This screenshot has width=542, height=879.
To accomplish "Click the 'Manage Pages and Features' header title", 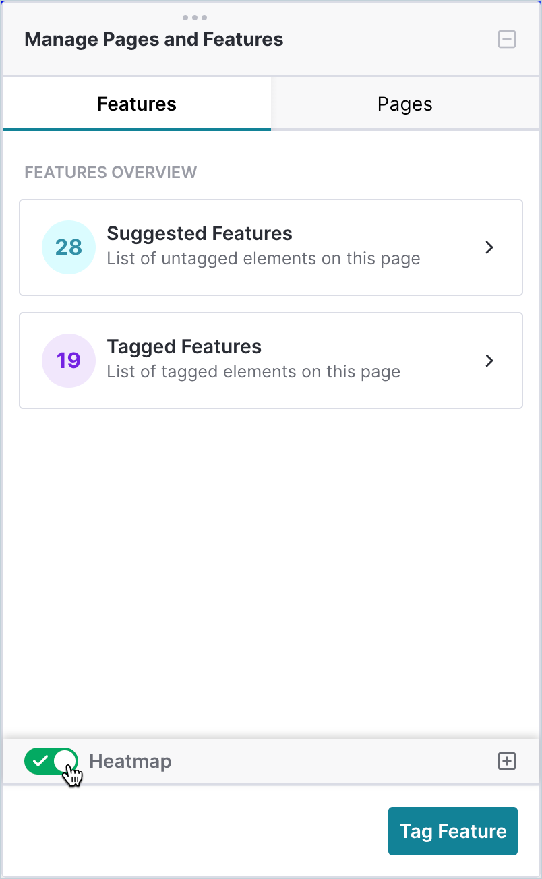I will tap(154, 40).
